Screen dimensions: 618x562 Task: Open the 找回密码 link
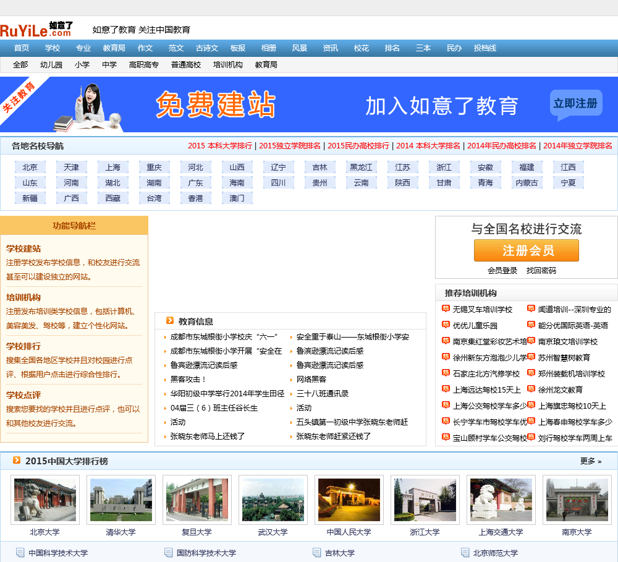541,271
